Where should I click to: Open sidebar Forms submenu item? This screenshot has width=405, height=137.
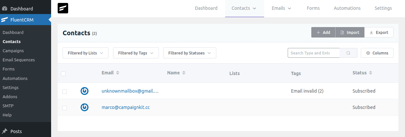click(x=9, y=69)
